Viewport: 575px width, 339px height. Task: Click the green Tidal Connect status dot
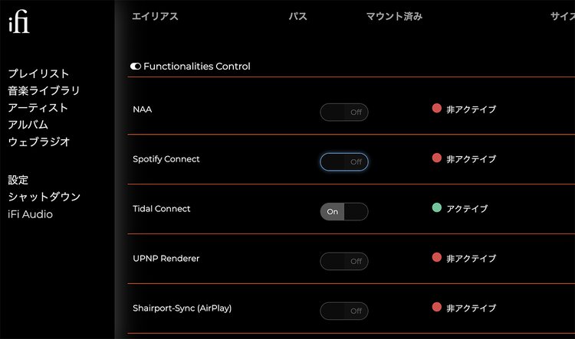[x=437, y=207]
